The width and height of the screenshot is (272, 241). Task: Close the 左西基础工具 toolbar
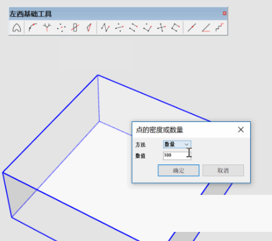tap(225, 13)
